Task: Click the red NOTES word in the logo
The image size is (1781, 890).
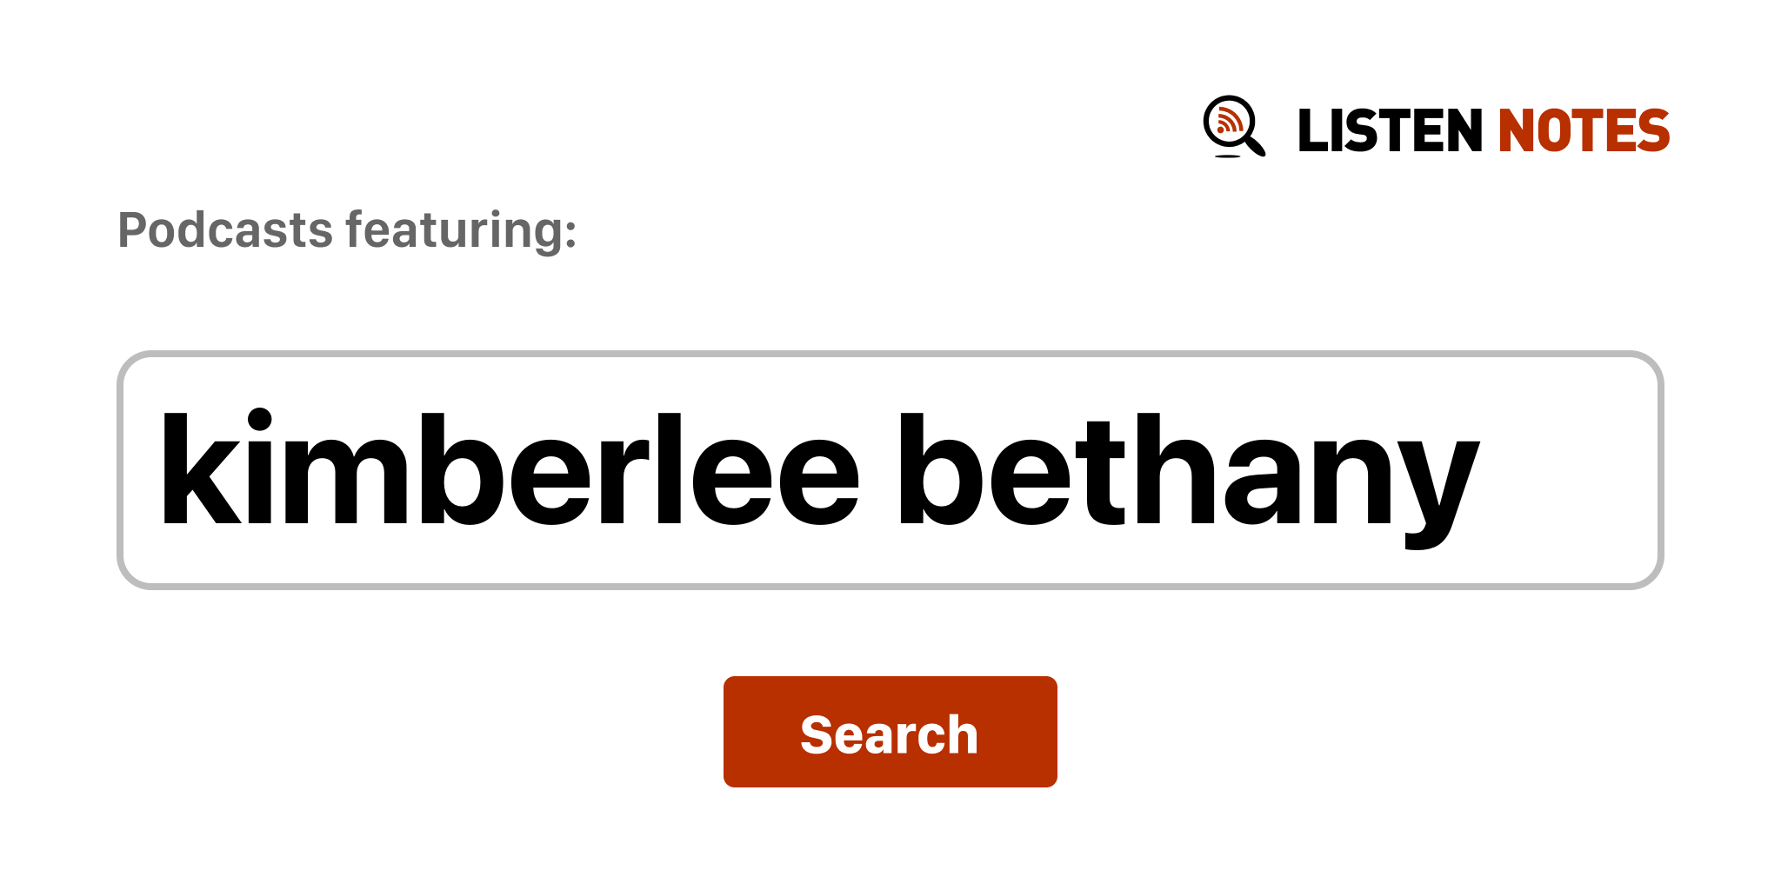Action: tap(1584, 131)
